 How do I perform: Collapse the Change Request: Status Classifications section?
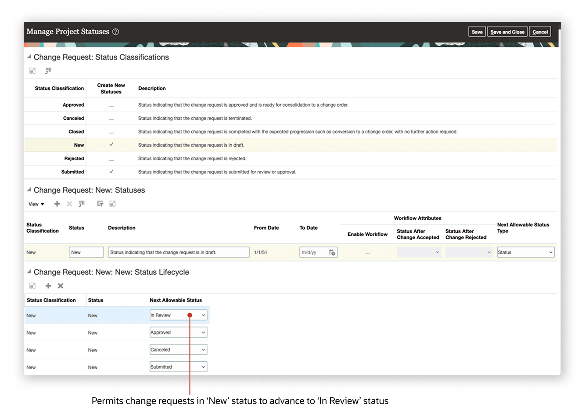point(29,57)
